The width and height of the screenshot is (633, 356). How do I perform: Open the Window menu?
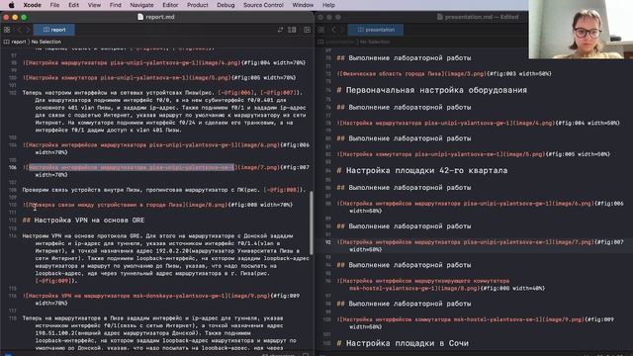303,5
